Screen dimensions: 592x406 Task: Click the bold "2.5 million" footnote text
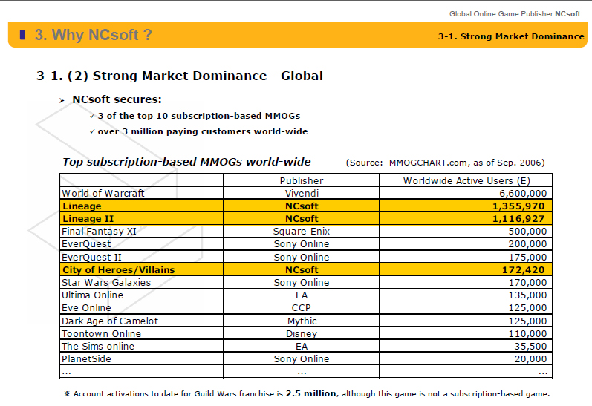[x=311, y=393]
